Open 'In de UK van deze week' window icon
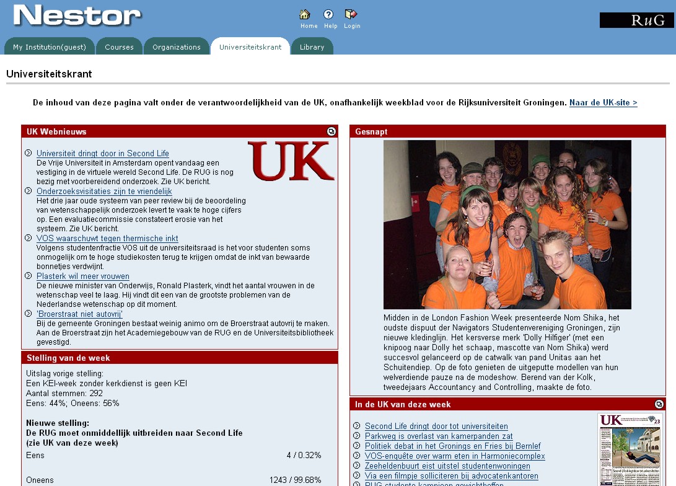Viewport: 676px width, 486px height. click(659, 404)
